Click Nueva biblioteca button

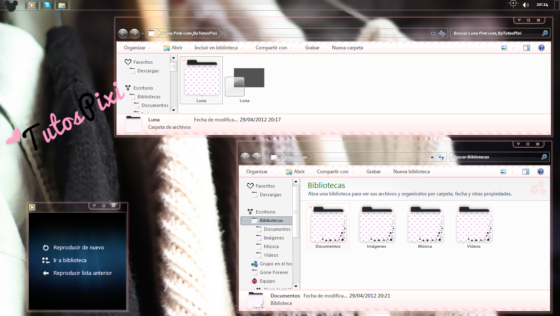coord(411,172)
